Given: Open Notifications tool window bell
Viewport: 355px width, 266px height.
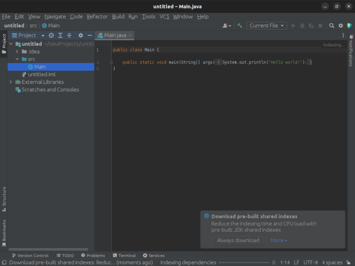Looking at the screenshot, I should coord(351,37).
